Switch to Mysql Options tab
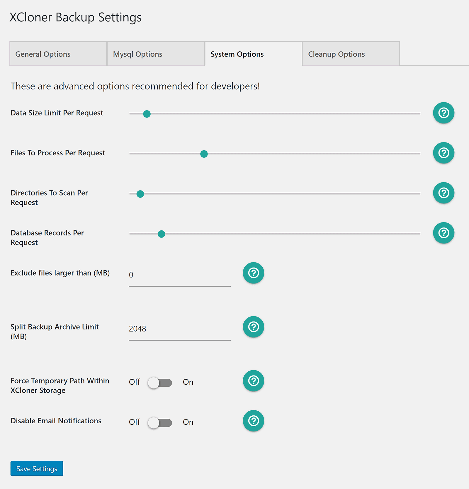 point(156,54)
